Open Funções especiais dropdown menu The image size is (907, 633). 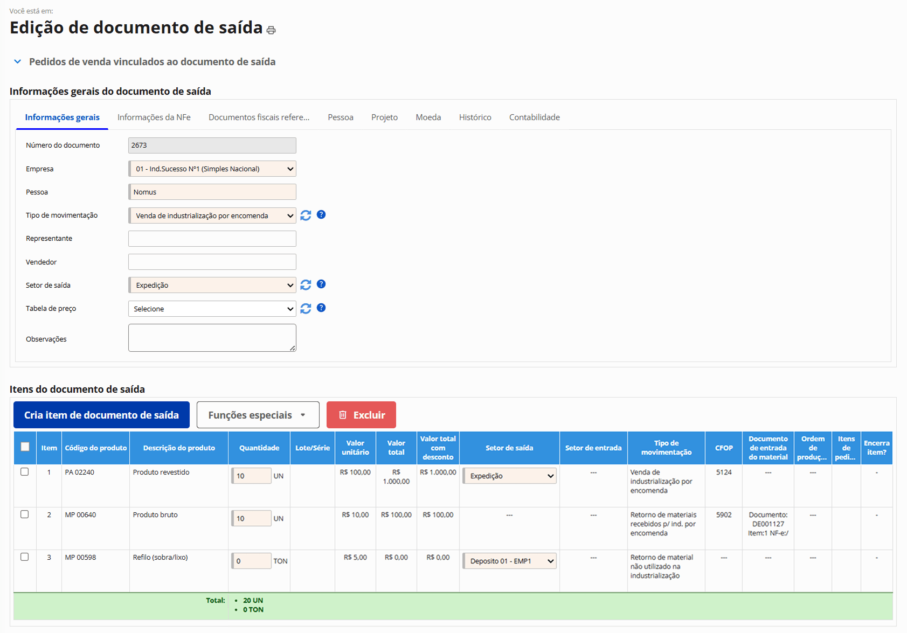pos(258,415)
